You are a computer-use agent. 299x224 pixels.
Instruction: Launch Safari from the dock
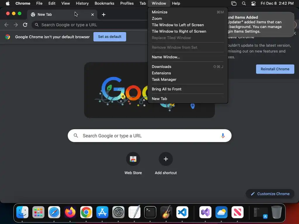54,212
